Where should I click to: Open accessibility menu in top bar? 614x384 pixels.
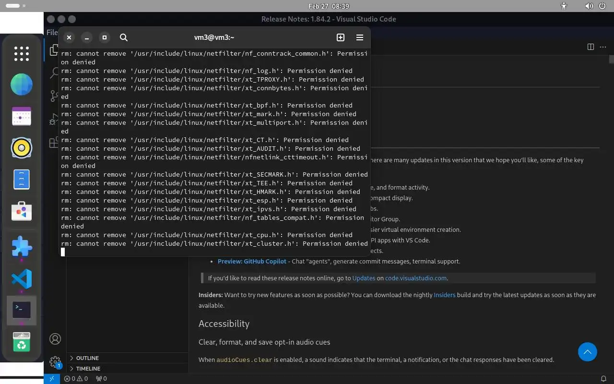pos(564,6)
